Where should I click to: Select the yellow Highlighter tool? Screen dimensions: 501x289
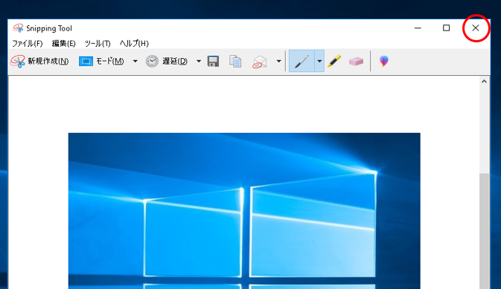pyautogui.click(x=334, y=61)
